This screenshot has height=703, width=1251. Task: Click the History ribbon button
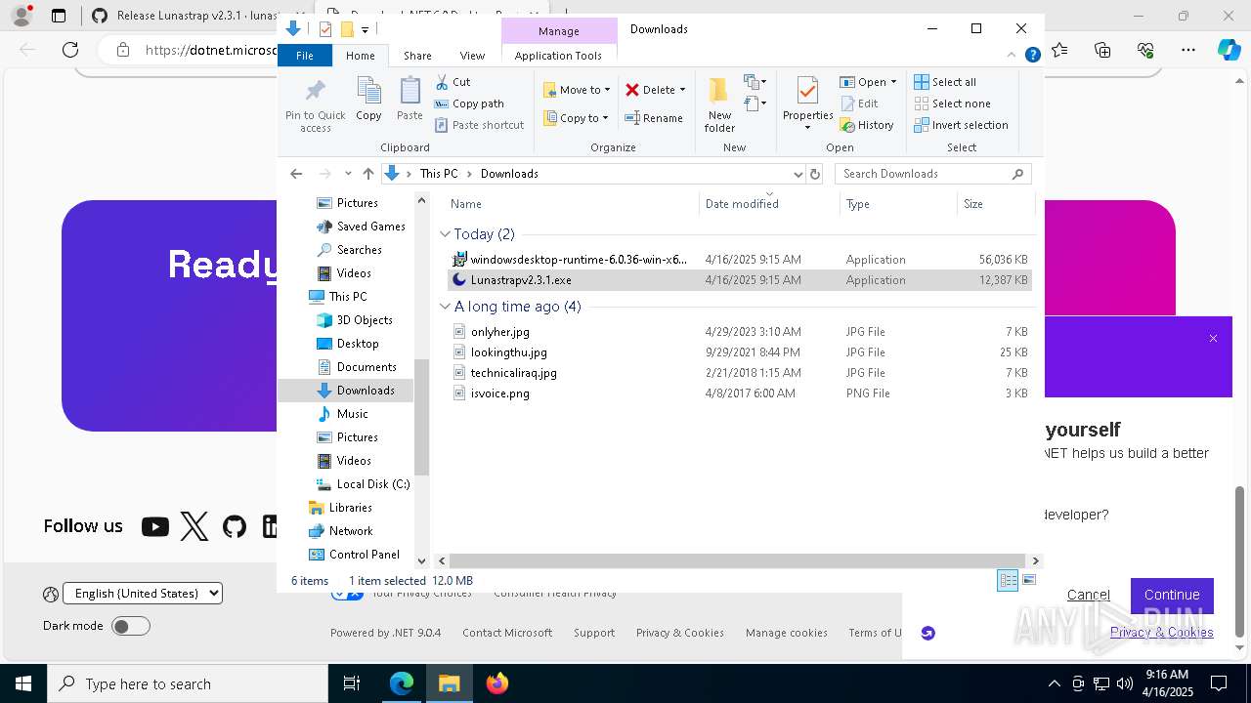pos(867,125)
